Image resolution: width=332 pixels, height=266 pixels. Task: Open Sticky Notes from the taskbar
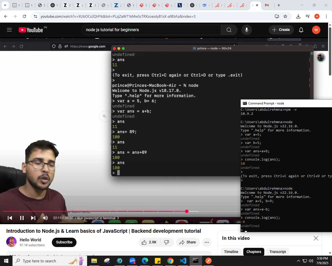click(157, 261)
